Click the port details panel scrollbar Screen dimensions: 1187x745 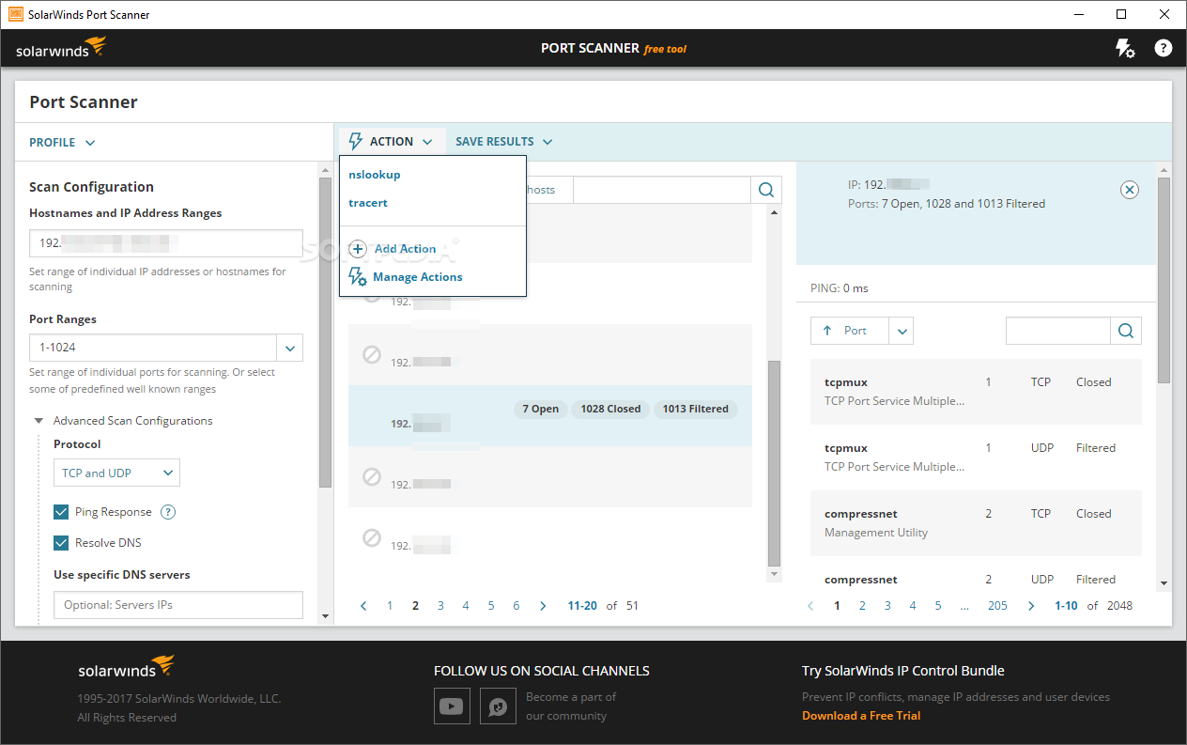coord(1164,280)
